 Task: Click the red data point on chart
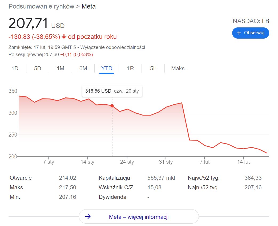click(x=112, y=106)
